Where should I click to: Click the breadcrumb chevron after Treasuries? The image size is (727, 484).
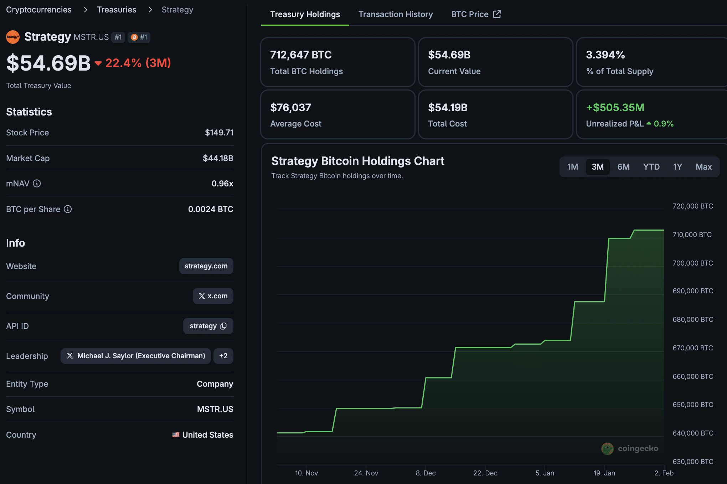coord(150,10)
